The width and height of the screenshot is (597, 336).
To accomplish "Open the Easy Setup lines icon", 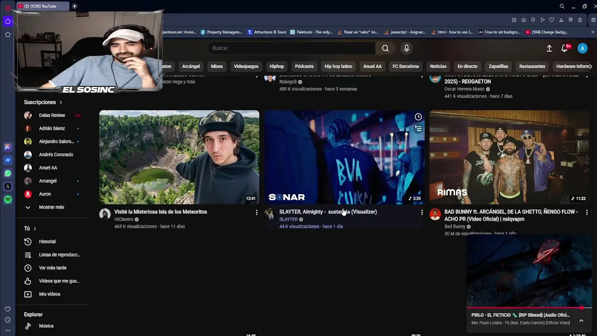I will click(x=570, y=20).
